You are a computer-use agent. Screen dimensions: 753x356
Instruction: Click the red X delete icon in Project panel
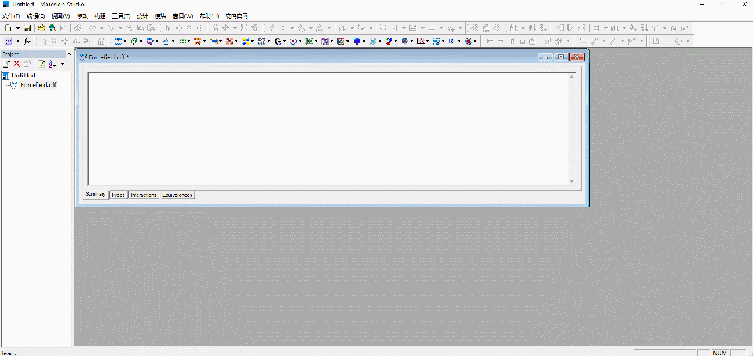click(17, 64)
